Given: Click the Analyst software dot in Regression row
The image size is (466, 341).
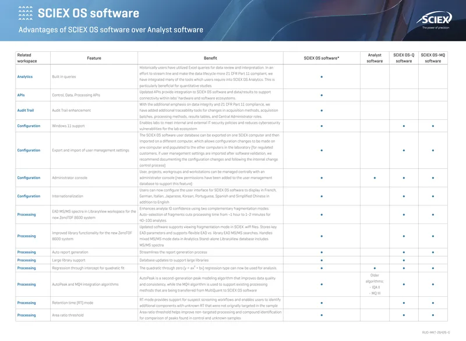Looking at the screenshot, I should [x=375, y=268].
